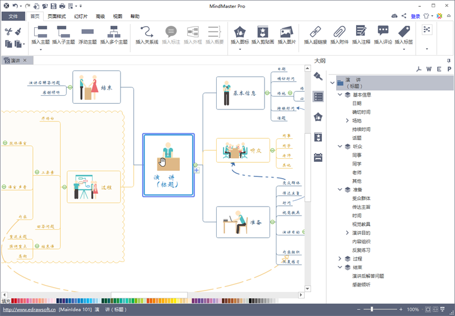Expand 场地 in outline tree
This screenshot has width=455, height=316.
click(x=348, y=121)
